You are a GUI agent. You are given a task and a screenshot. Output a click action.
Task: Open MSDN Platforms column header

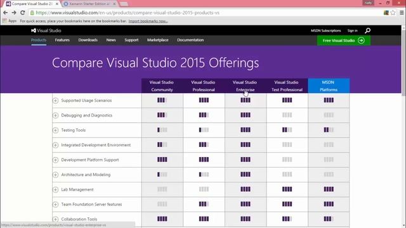coord(329,86)
